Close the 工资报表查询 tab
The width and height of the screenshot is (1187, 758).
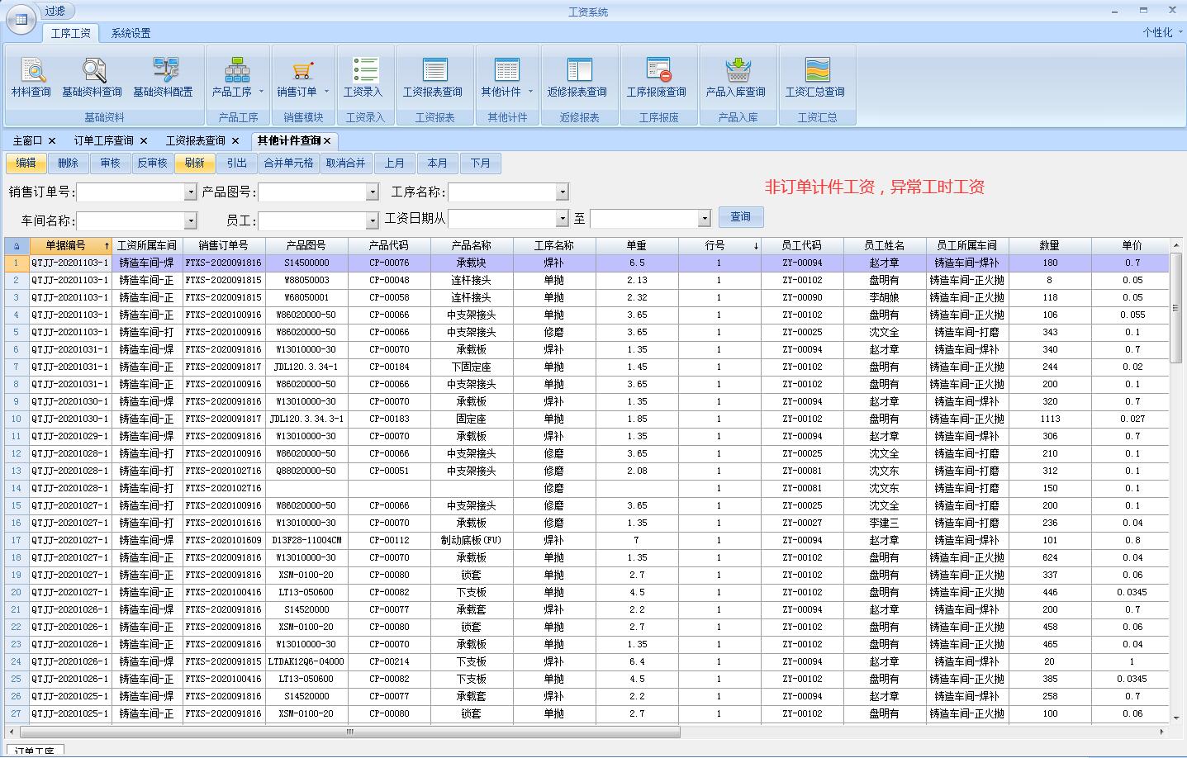tap(235, 141)
